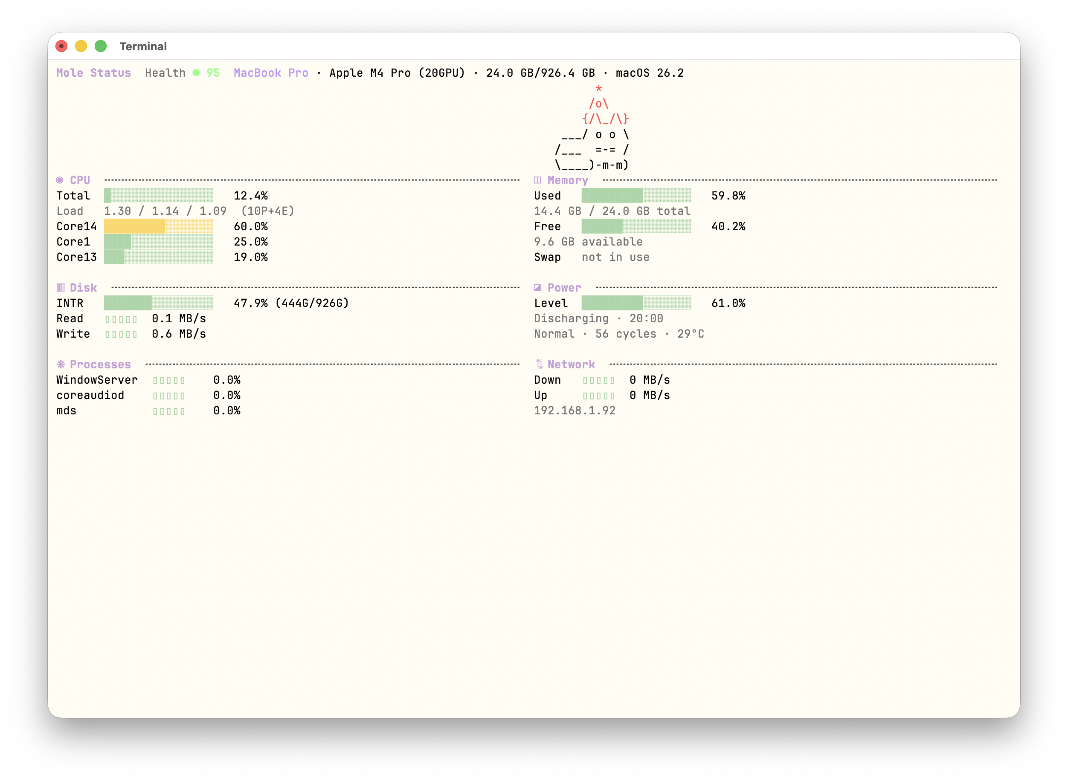Click the red star atop the mole

coord(599,89)
